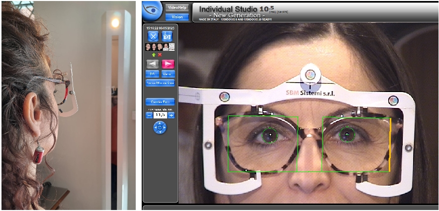The width and height of the screenshot is (439, 211).
Task: Decrease value with the minus button
Action: pos(149,115)
